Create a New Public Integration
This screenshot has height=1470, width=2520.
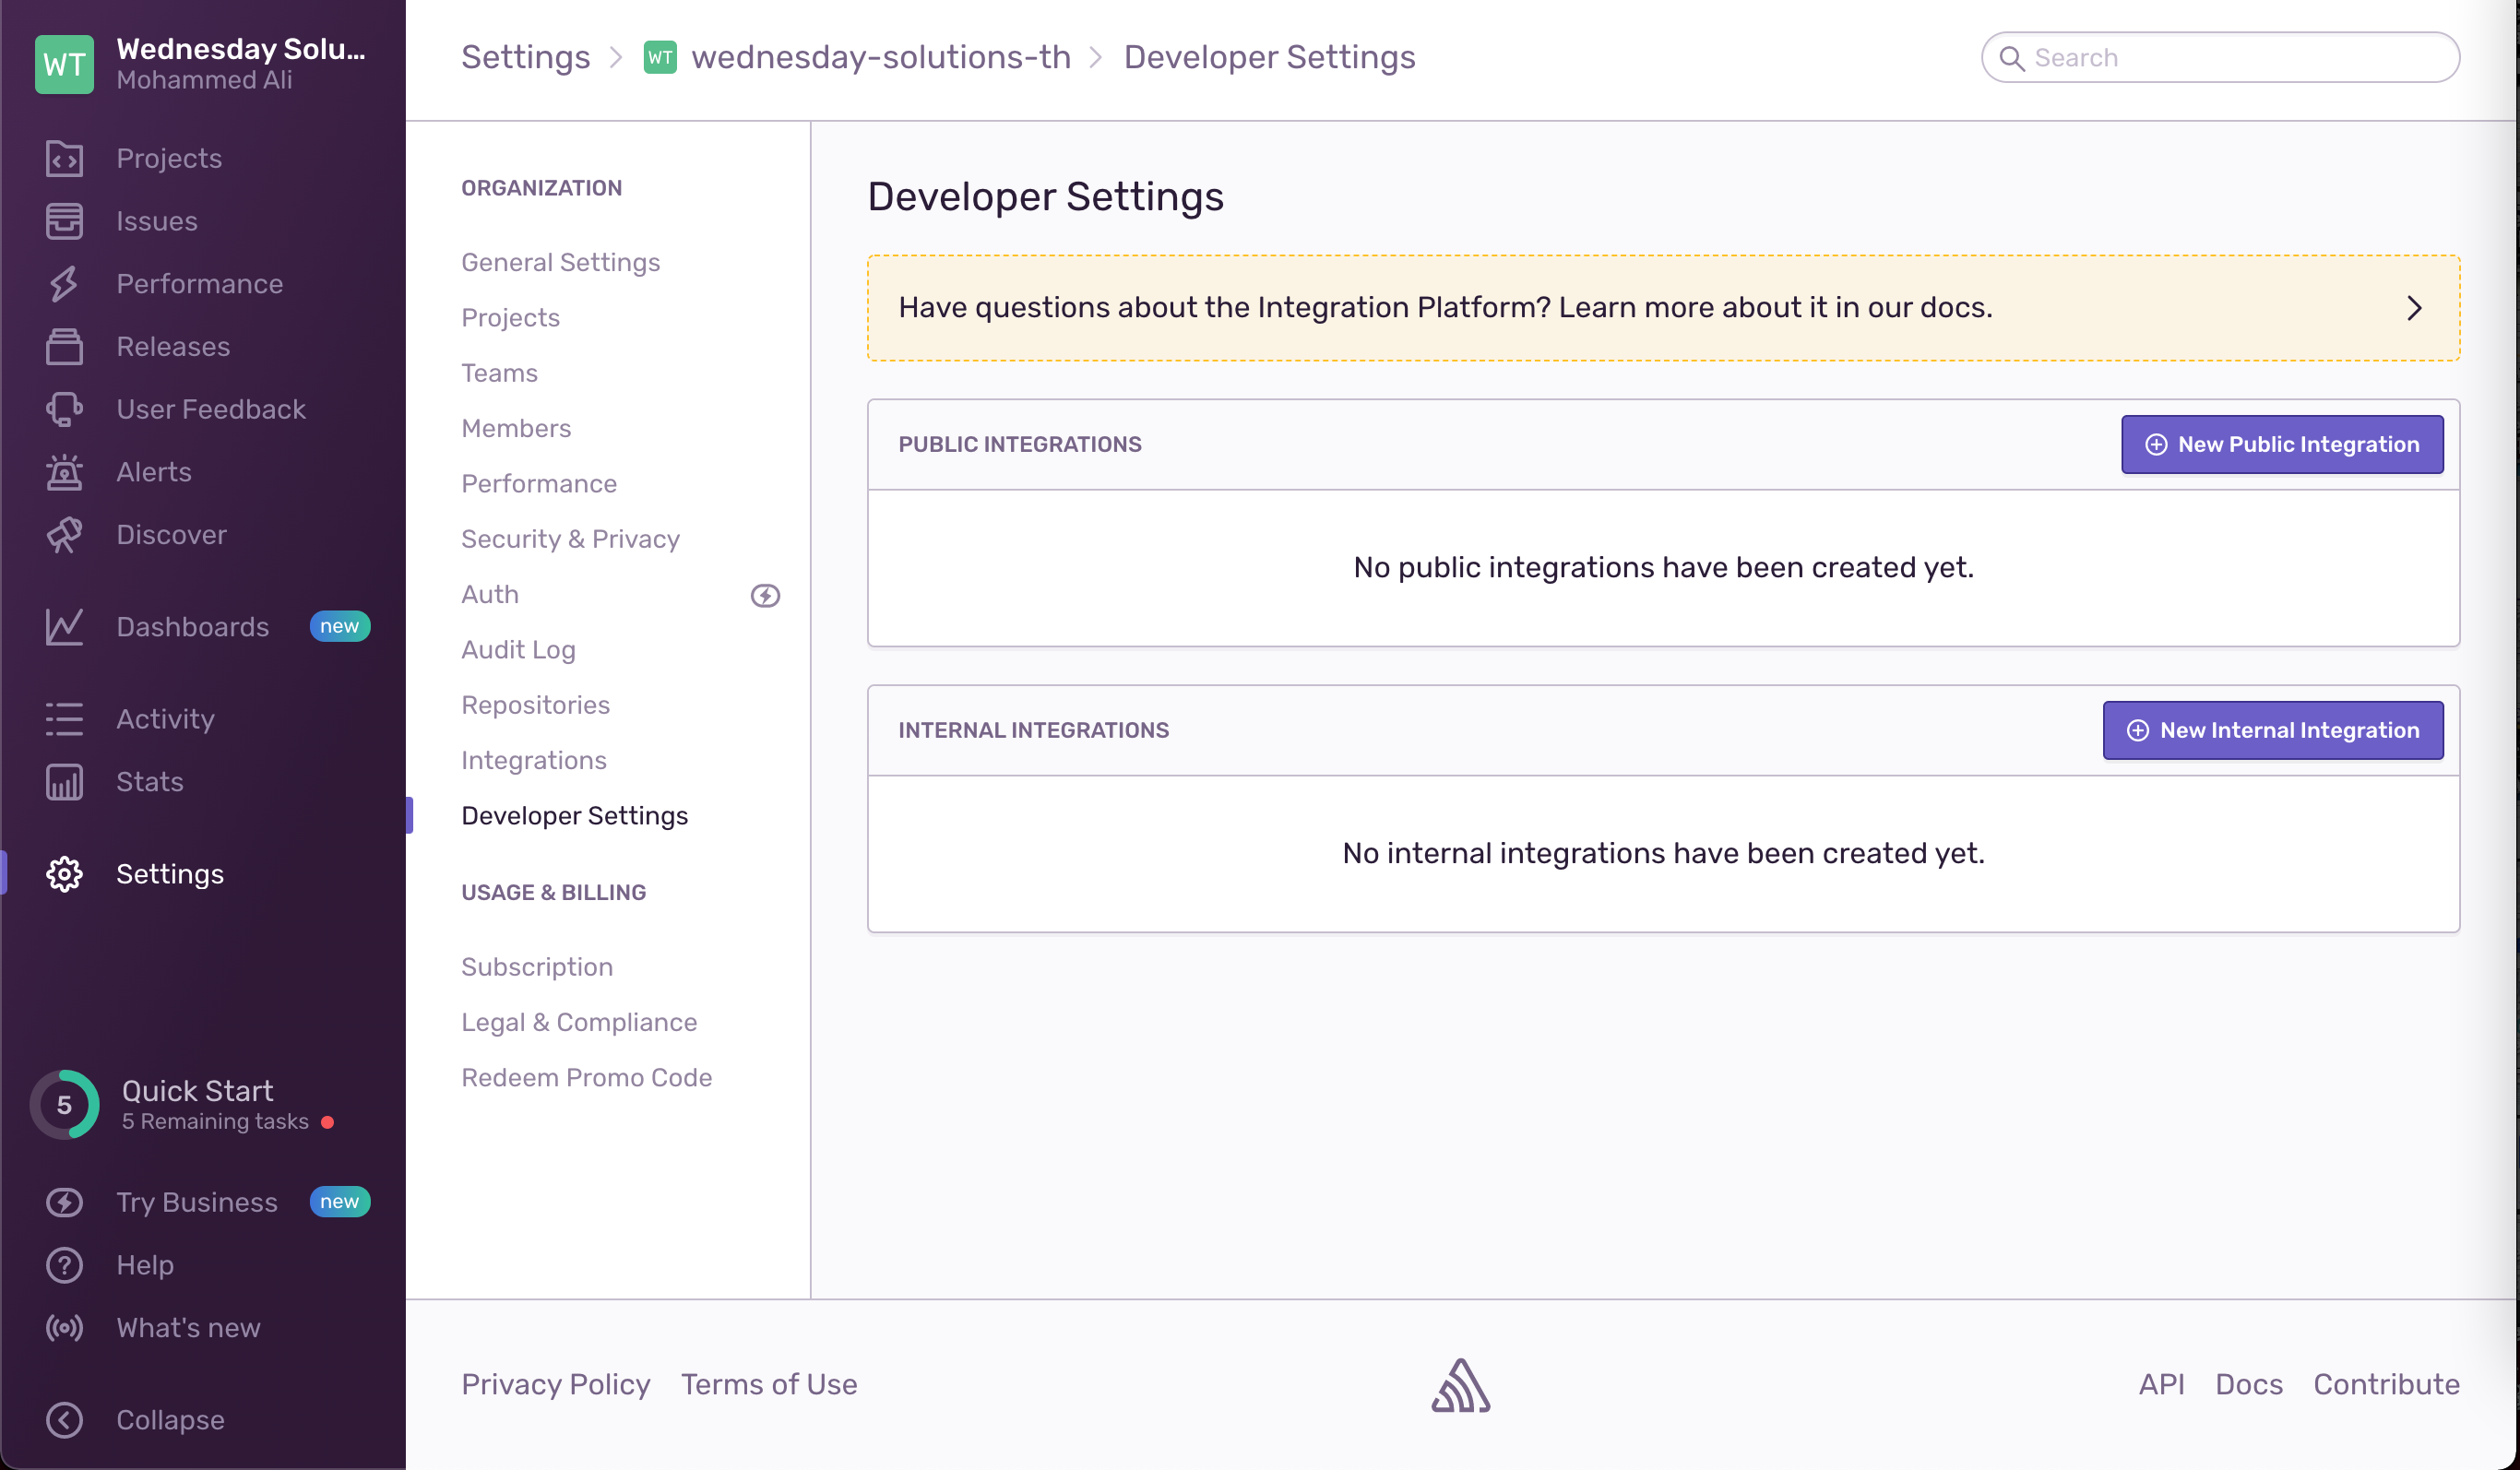[2282, 444]
